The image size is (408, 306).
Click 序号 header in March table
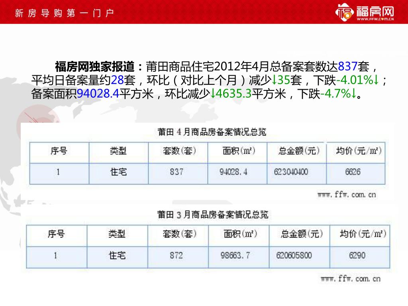(56, 233)
